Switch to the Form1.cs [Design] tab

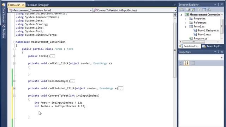[x=38, y=5]
